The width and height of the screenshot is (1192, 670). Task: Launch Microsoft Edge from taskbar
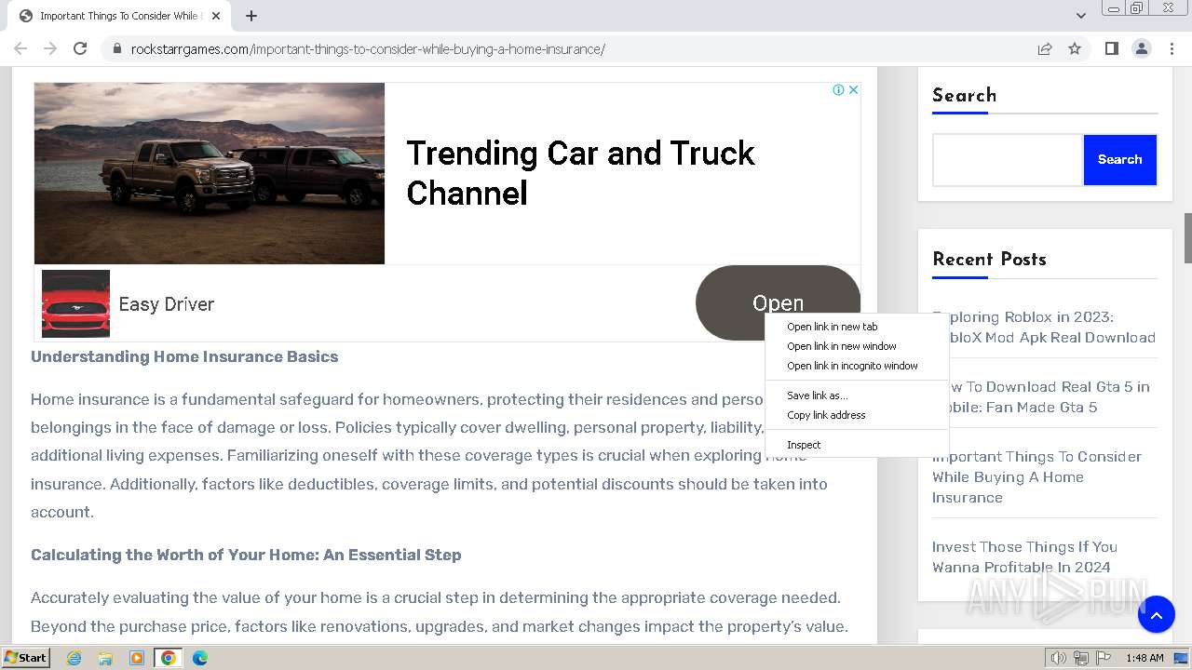(200, 658)
